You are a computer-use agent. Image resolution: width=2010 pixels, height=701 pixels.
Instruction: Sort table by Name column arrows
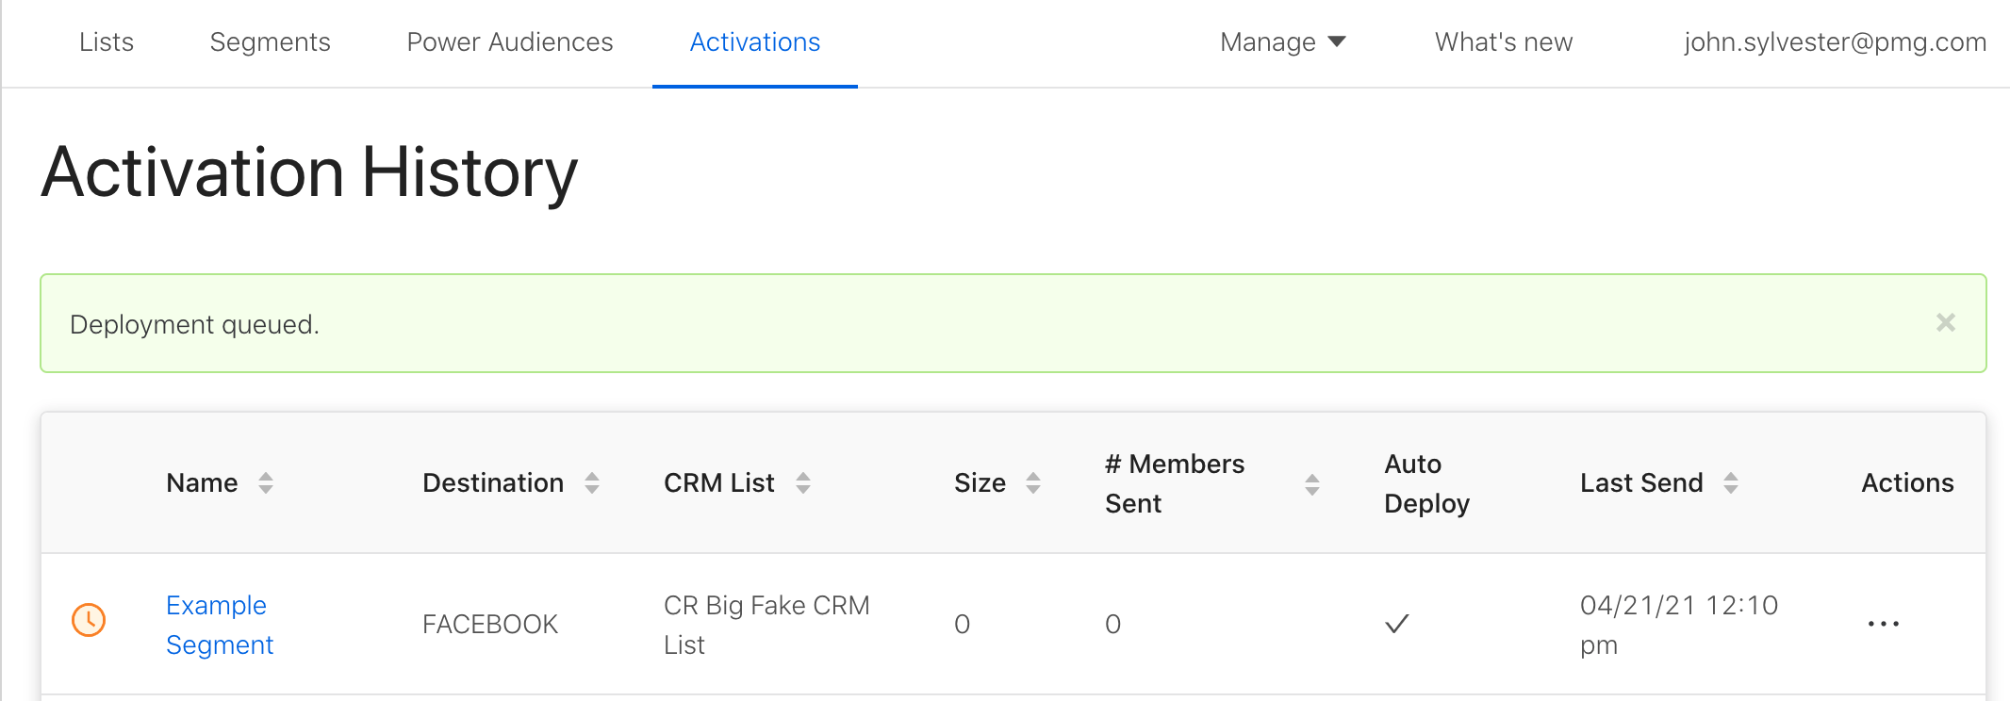click(x=266, y=483)
